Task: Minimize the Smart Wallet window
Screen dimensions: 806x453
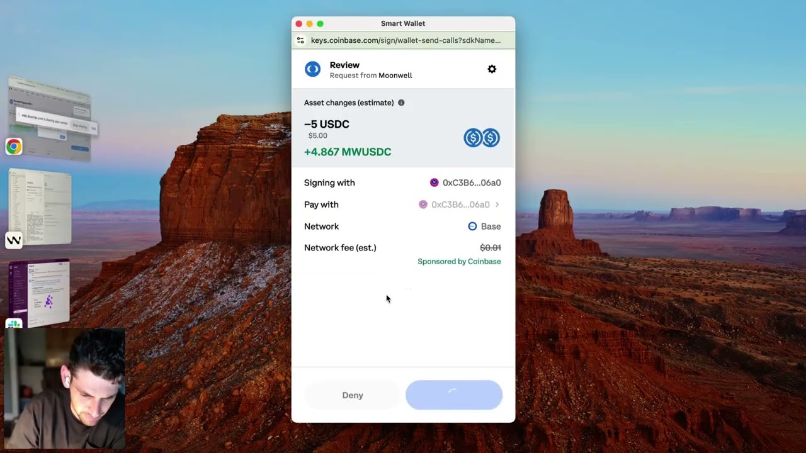Action: click(309, 24)
